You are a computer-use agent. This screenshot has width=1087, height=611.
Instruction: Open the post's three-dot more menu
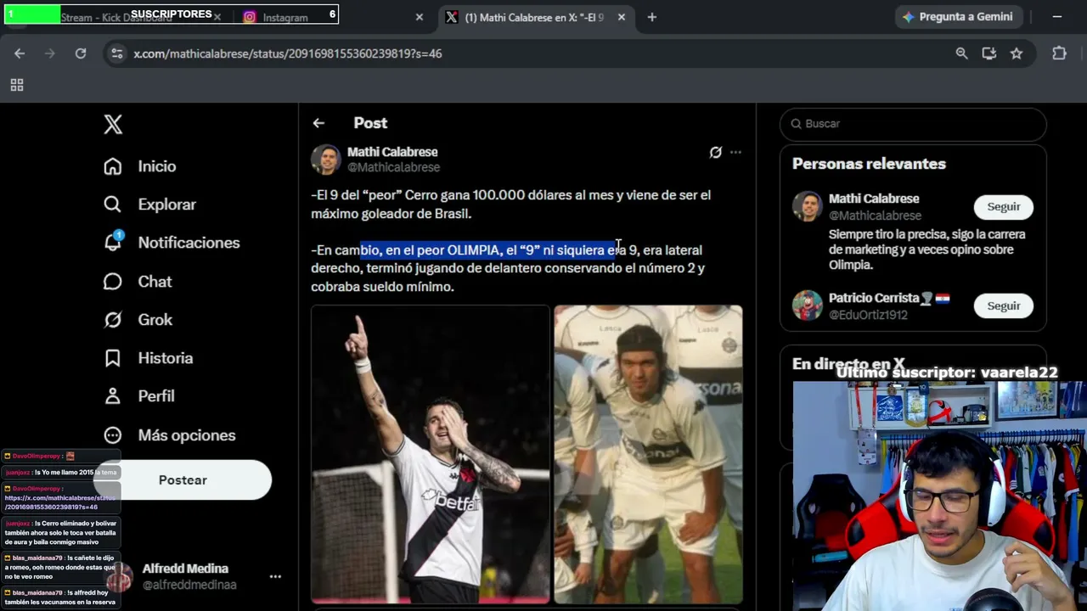pyautogui.click(x=735, y=153)
